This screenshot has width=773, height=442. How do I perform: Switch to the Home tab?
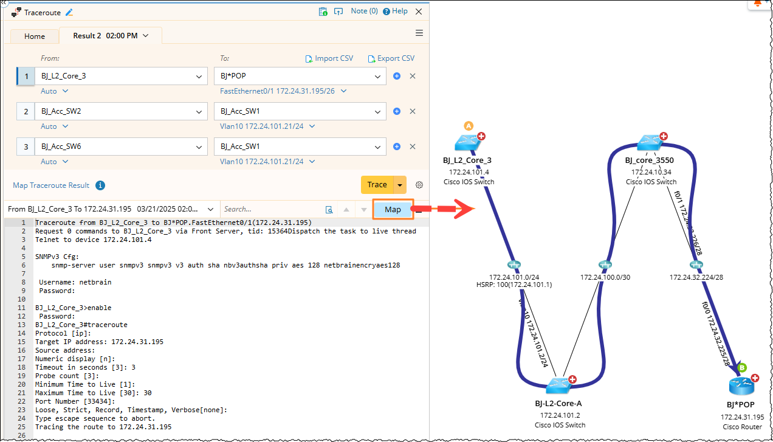point(35,36)
